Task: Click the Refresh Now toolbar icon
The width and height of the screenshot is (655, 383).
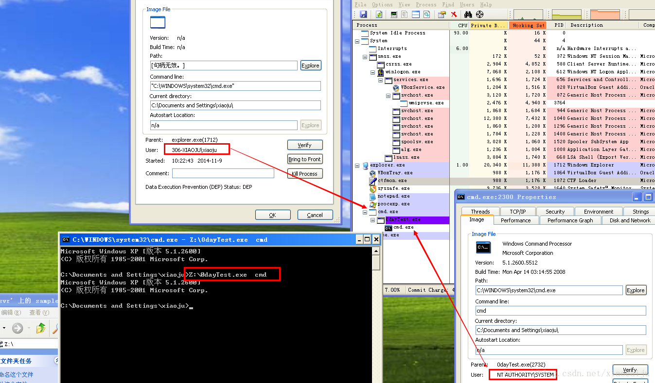Action: pyautogui.click(x=379, y=15)
